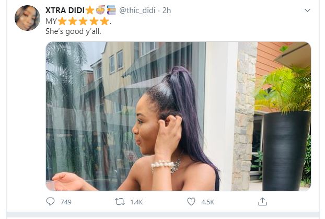
Task: View the attached photo of the woman
Action: coord(178,116)
